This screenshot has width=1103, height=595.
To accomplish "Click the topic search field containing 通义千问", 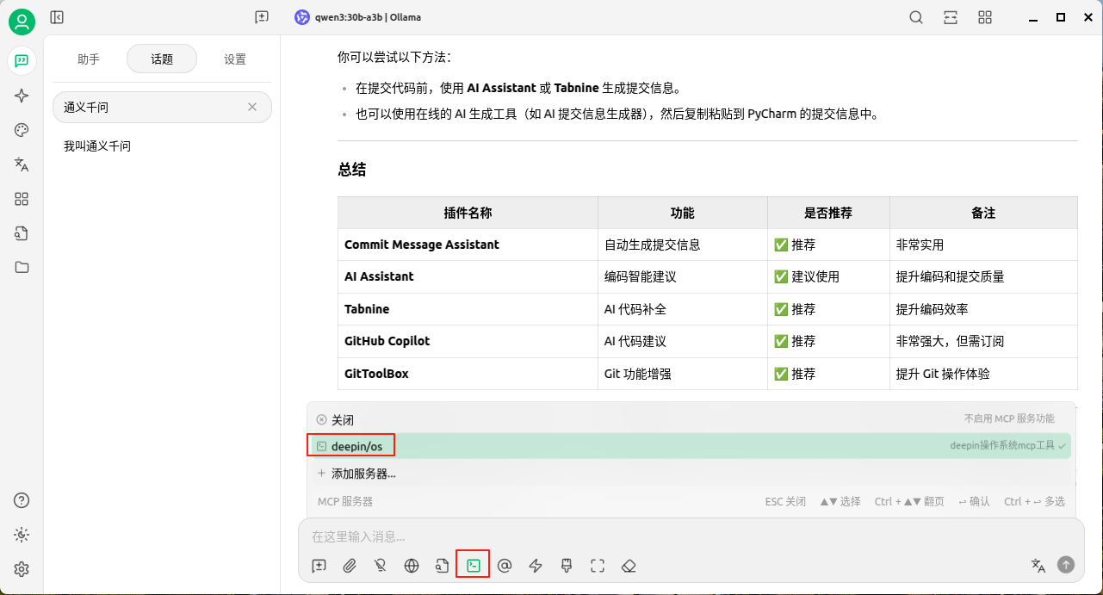I will 162,108.
